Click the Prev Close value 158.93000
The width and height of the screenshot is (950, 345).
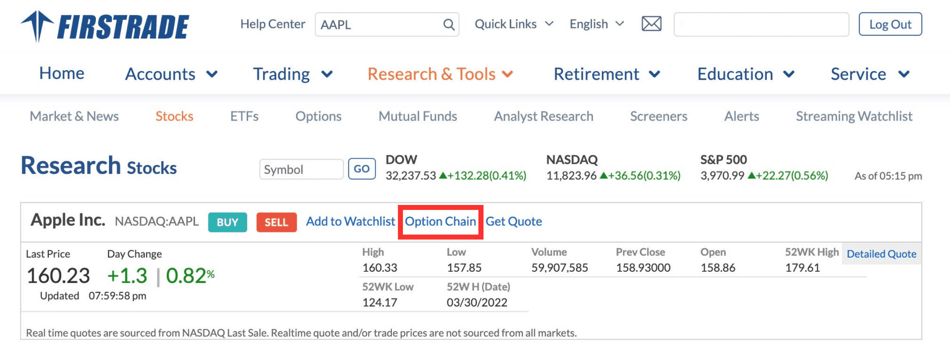(x=643, y=268)
